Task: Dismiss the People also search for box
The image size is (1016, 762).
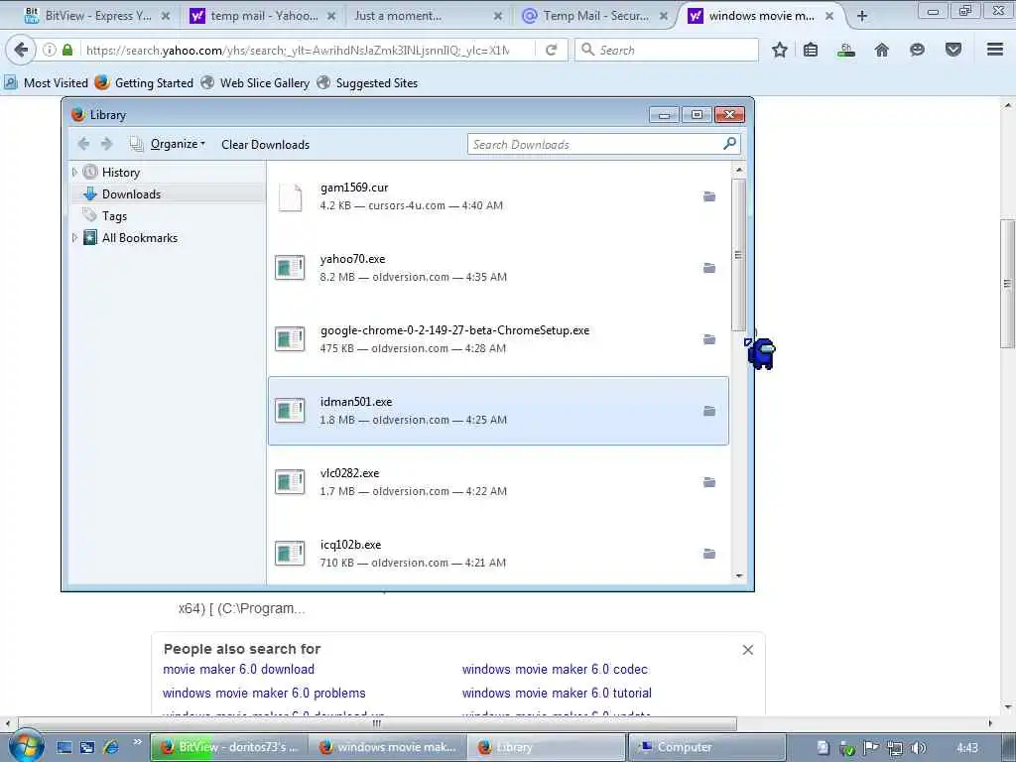Action: click(x=748, y=650)
